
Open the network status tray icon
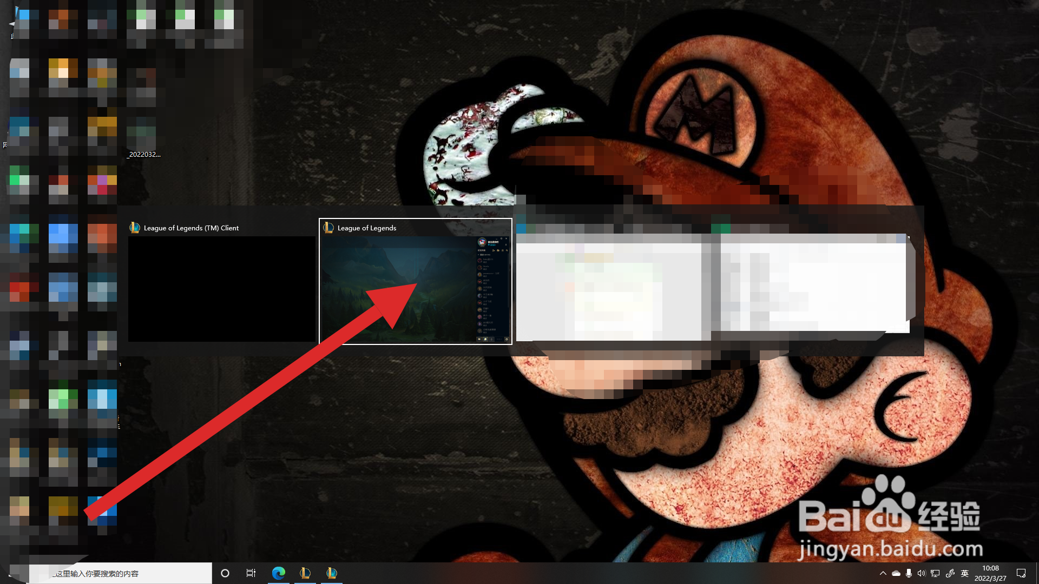coord(935,573)
